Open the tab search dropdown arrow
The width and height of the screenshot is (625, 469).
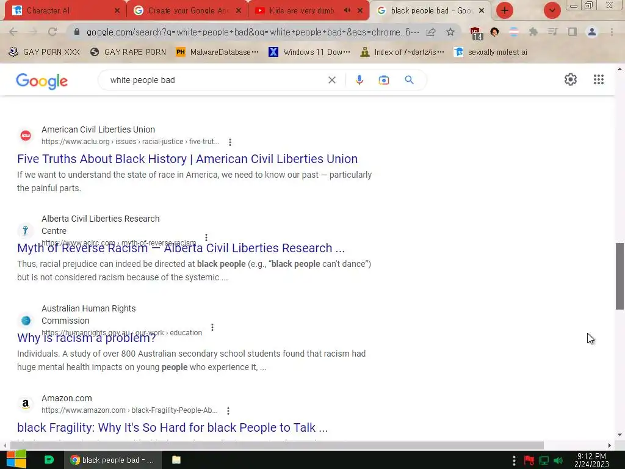click(552, 11)
